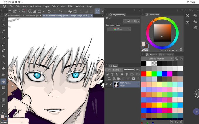The height and width of the screenshot is (124, 199).
Task: Toggle the Tone effect dotted icon
Action: click(132, 21)
